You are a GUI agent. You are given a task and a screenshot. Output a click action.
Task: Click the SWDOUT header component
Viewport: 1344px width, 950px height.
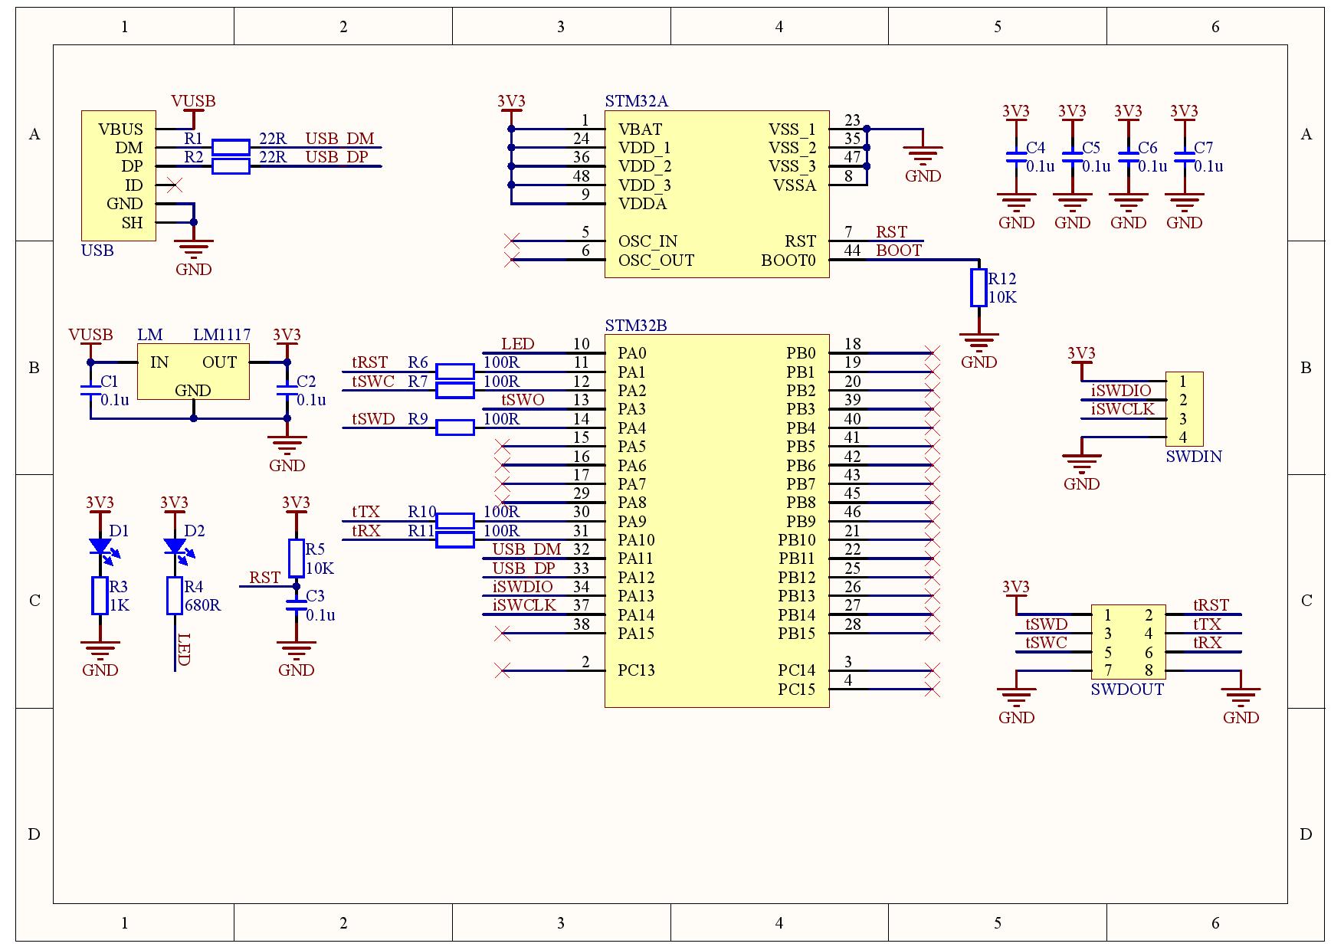(x=1128, y=643)
